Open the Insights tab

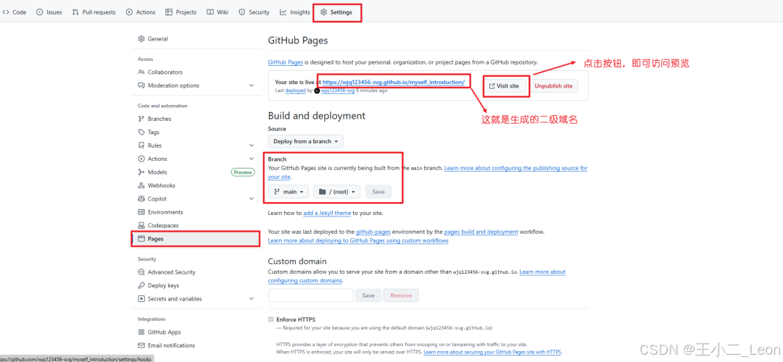295,12
